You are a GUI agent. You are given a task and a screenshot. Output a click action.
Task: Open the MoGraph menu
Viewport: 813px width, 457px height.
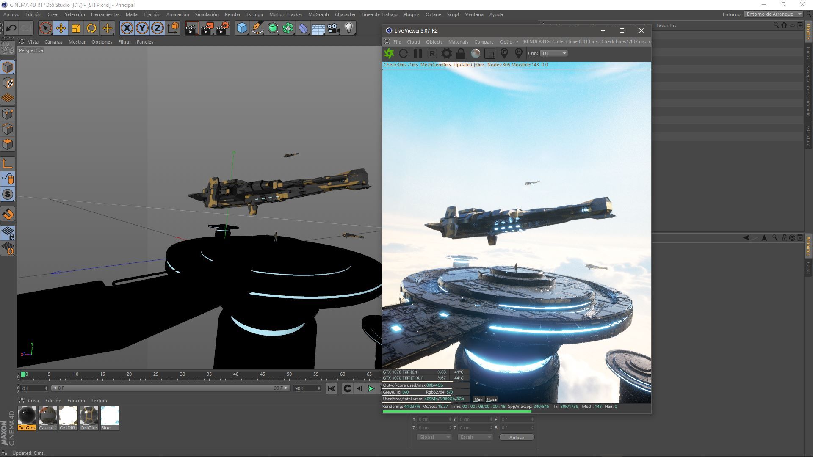click(318, 14)
